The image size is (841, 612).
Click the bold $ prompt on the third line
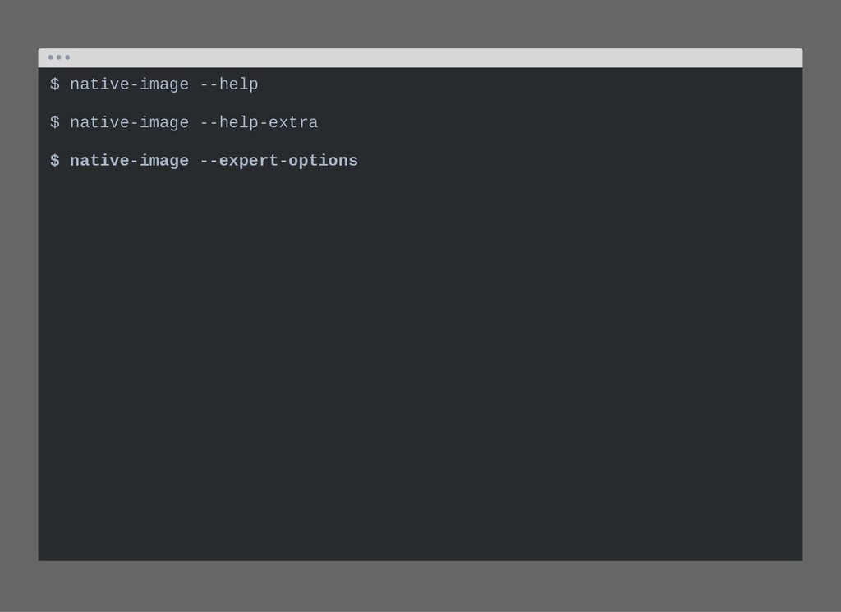point(55,160)
